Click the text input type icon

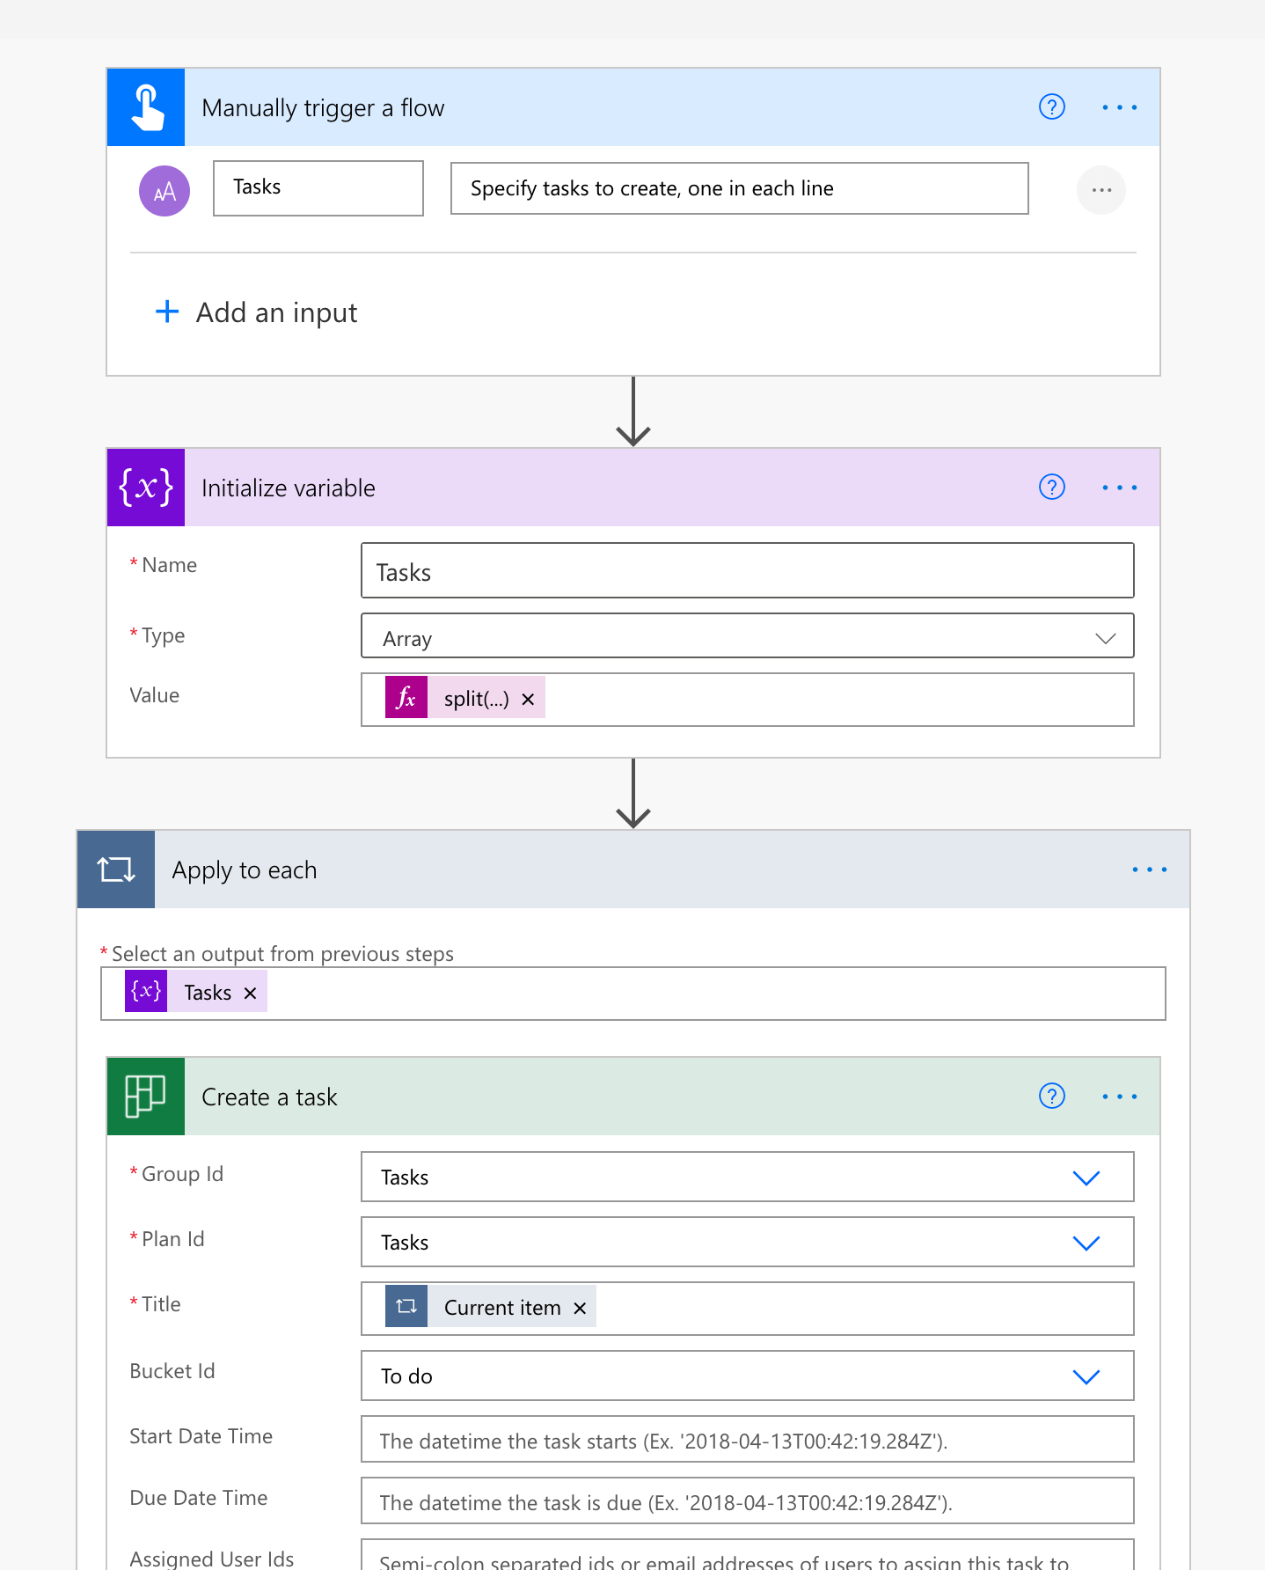tap(165, 191)
